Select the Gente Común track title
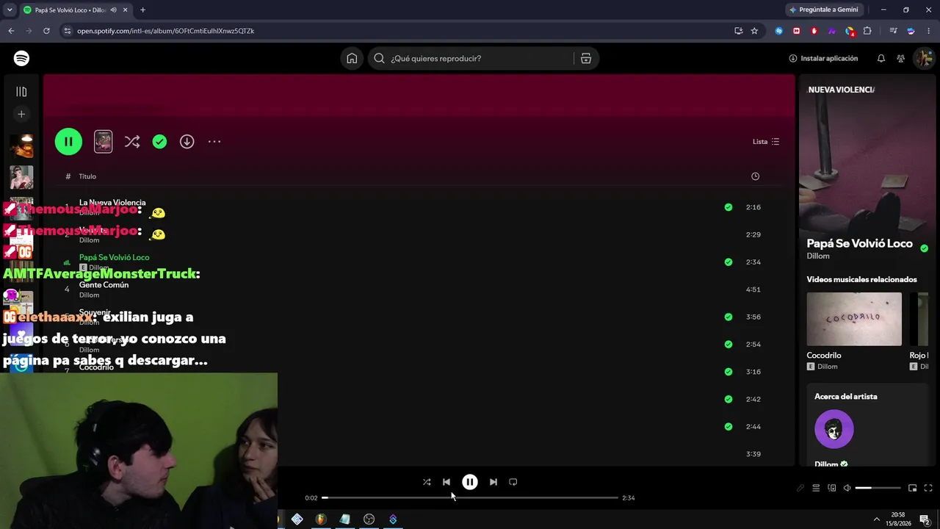This screenshot has width=940, height=529. (104, 285)
